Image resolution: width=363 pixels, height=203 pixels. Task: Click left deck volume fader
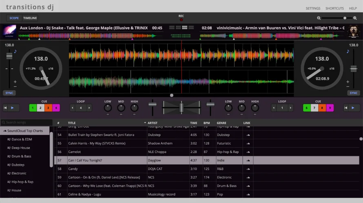point(152,105)
